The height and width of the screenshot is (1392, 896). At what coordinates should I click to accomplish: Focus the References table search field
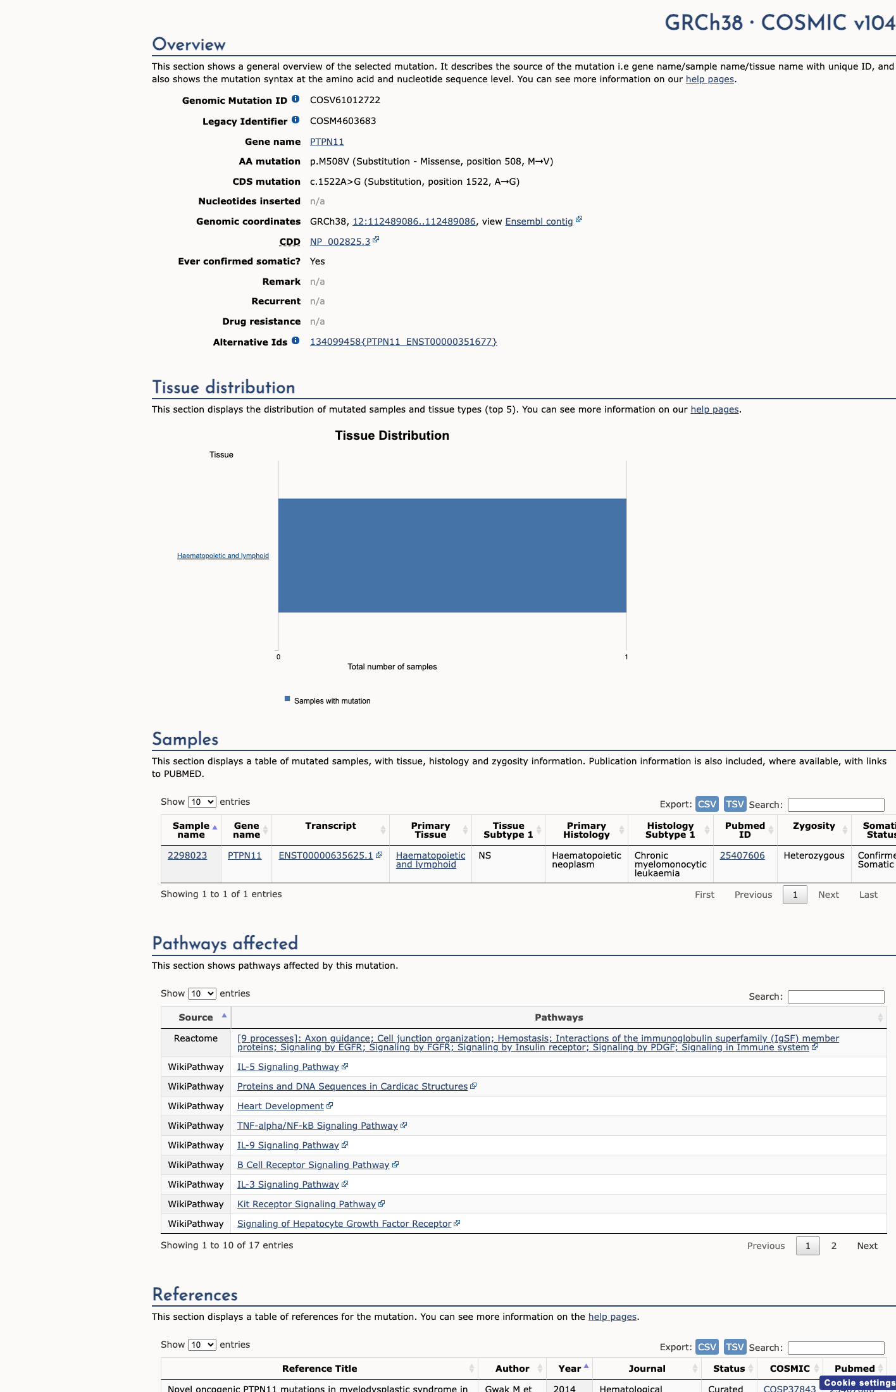pos(836,1348)
